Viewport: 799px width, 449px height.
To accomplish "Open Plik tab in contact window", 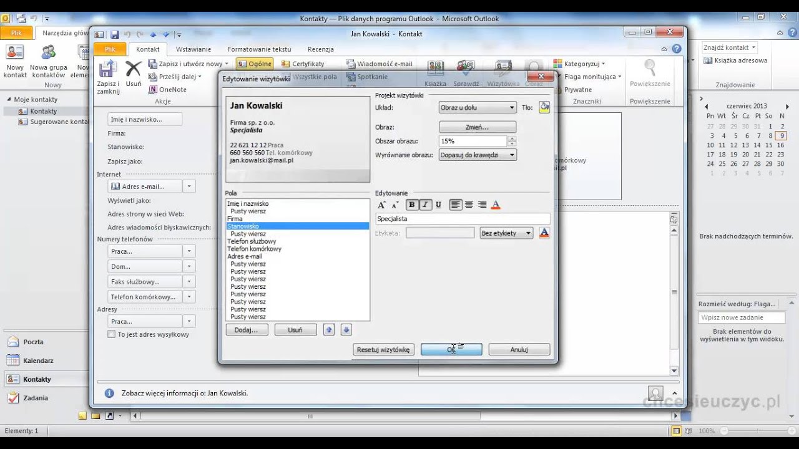I will pyautogui.click(x=110, y=49).
